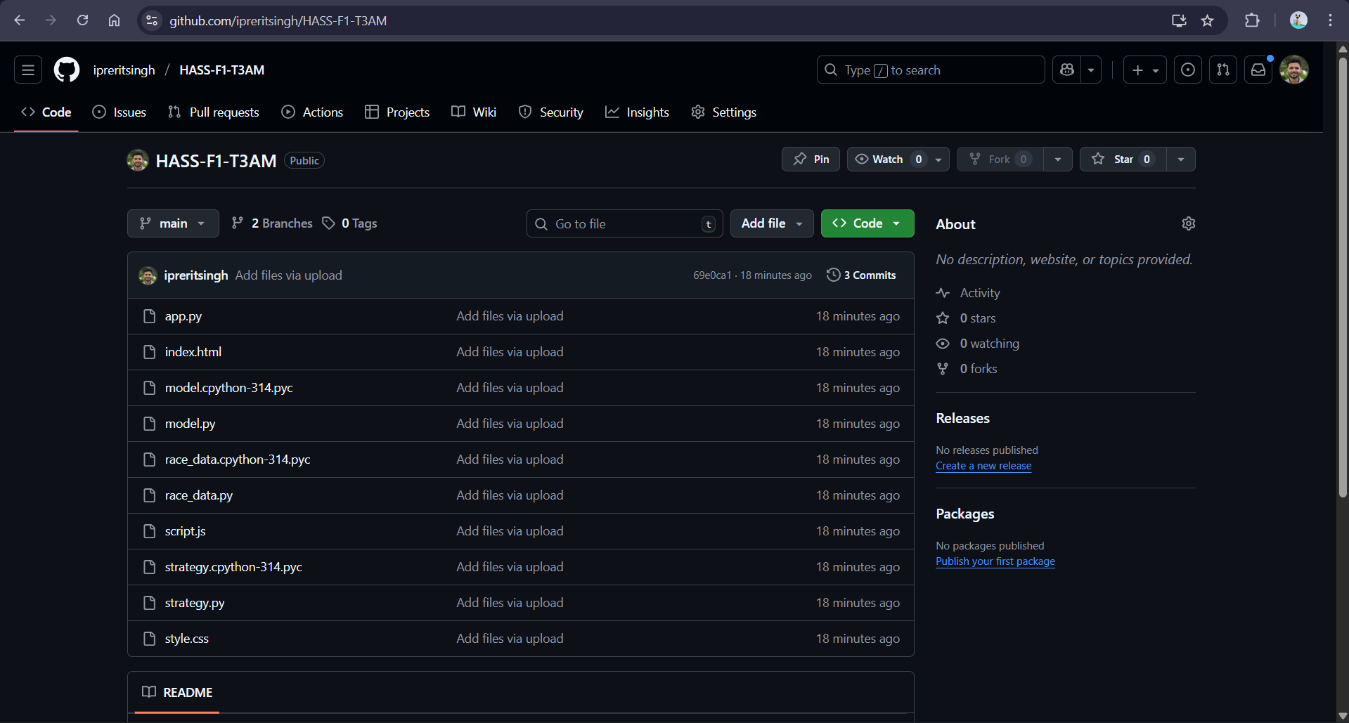Open the Security tab
1349x723 pixels.
[x=551, y=112]
